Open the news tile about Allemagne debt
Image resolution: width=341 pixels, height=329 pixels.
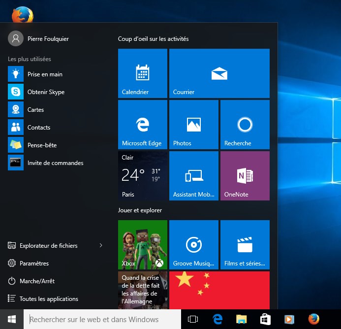[143, 290]
